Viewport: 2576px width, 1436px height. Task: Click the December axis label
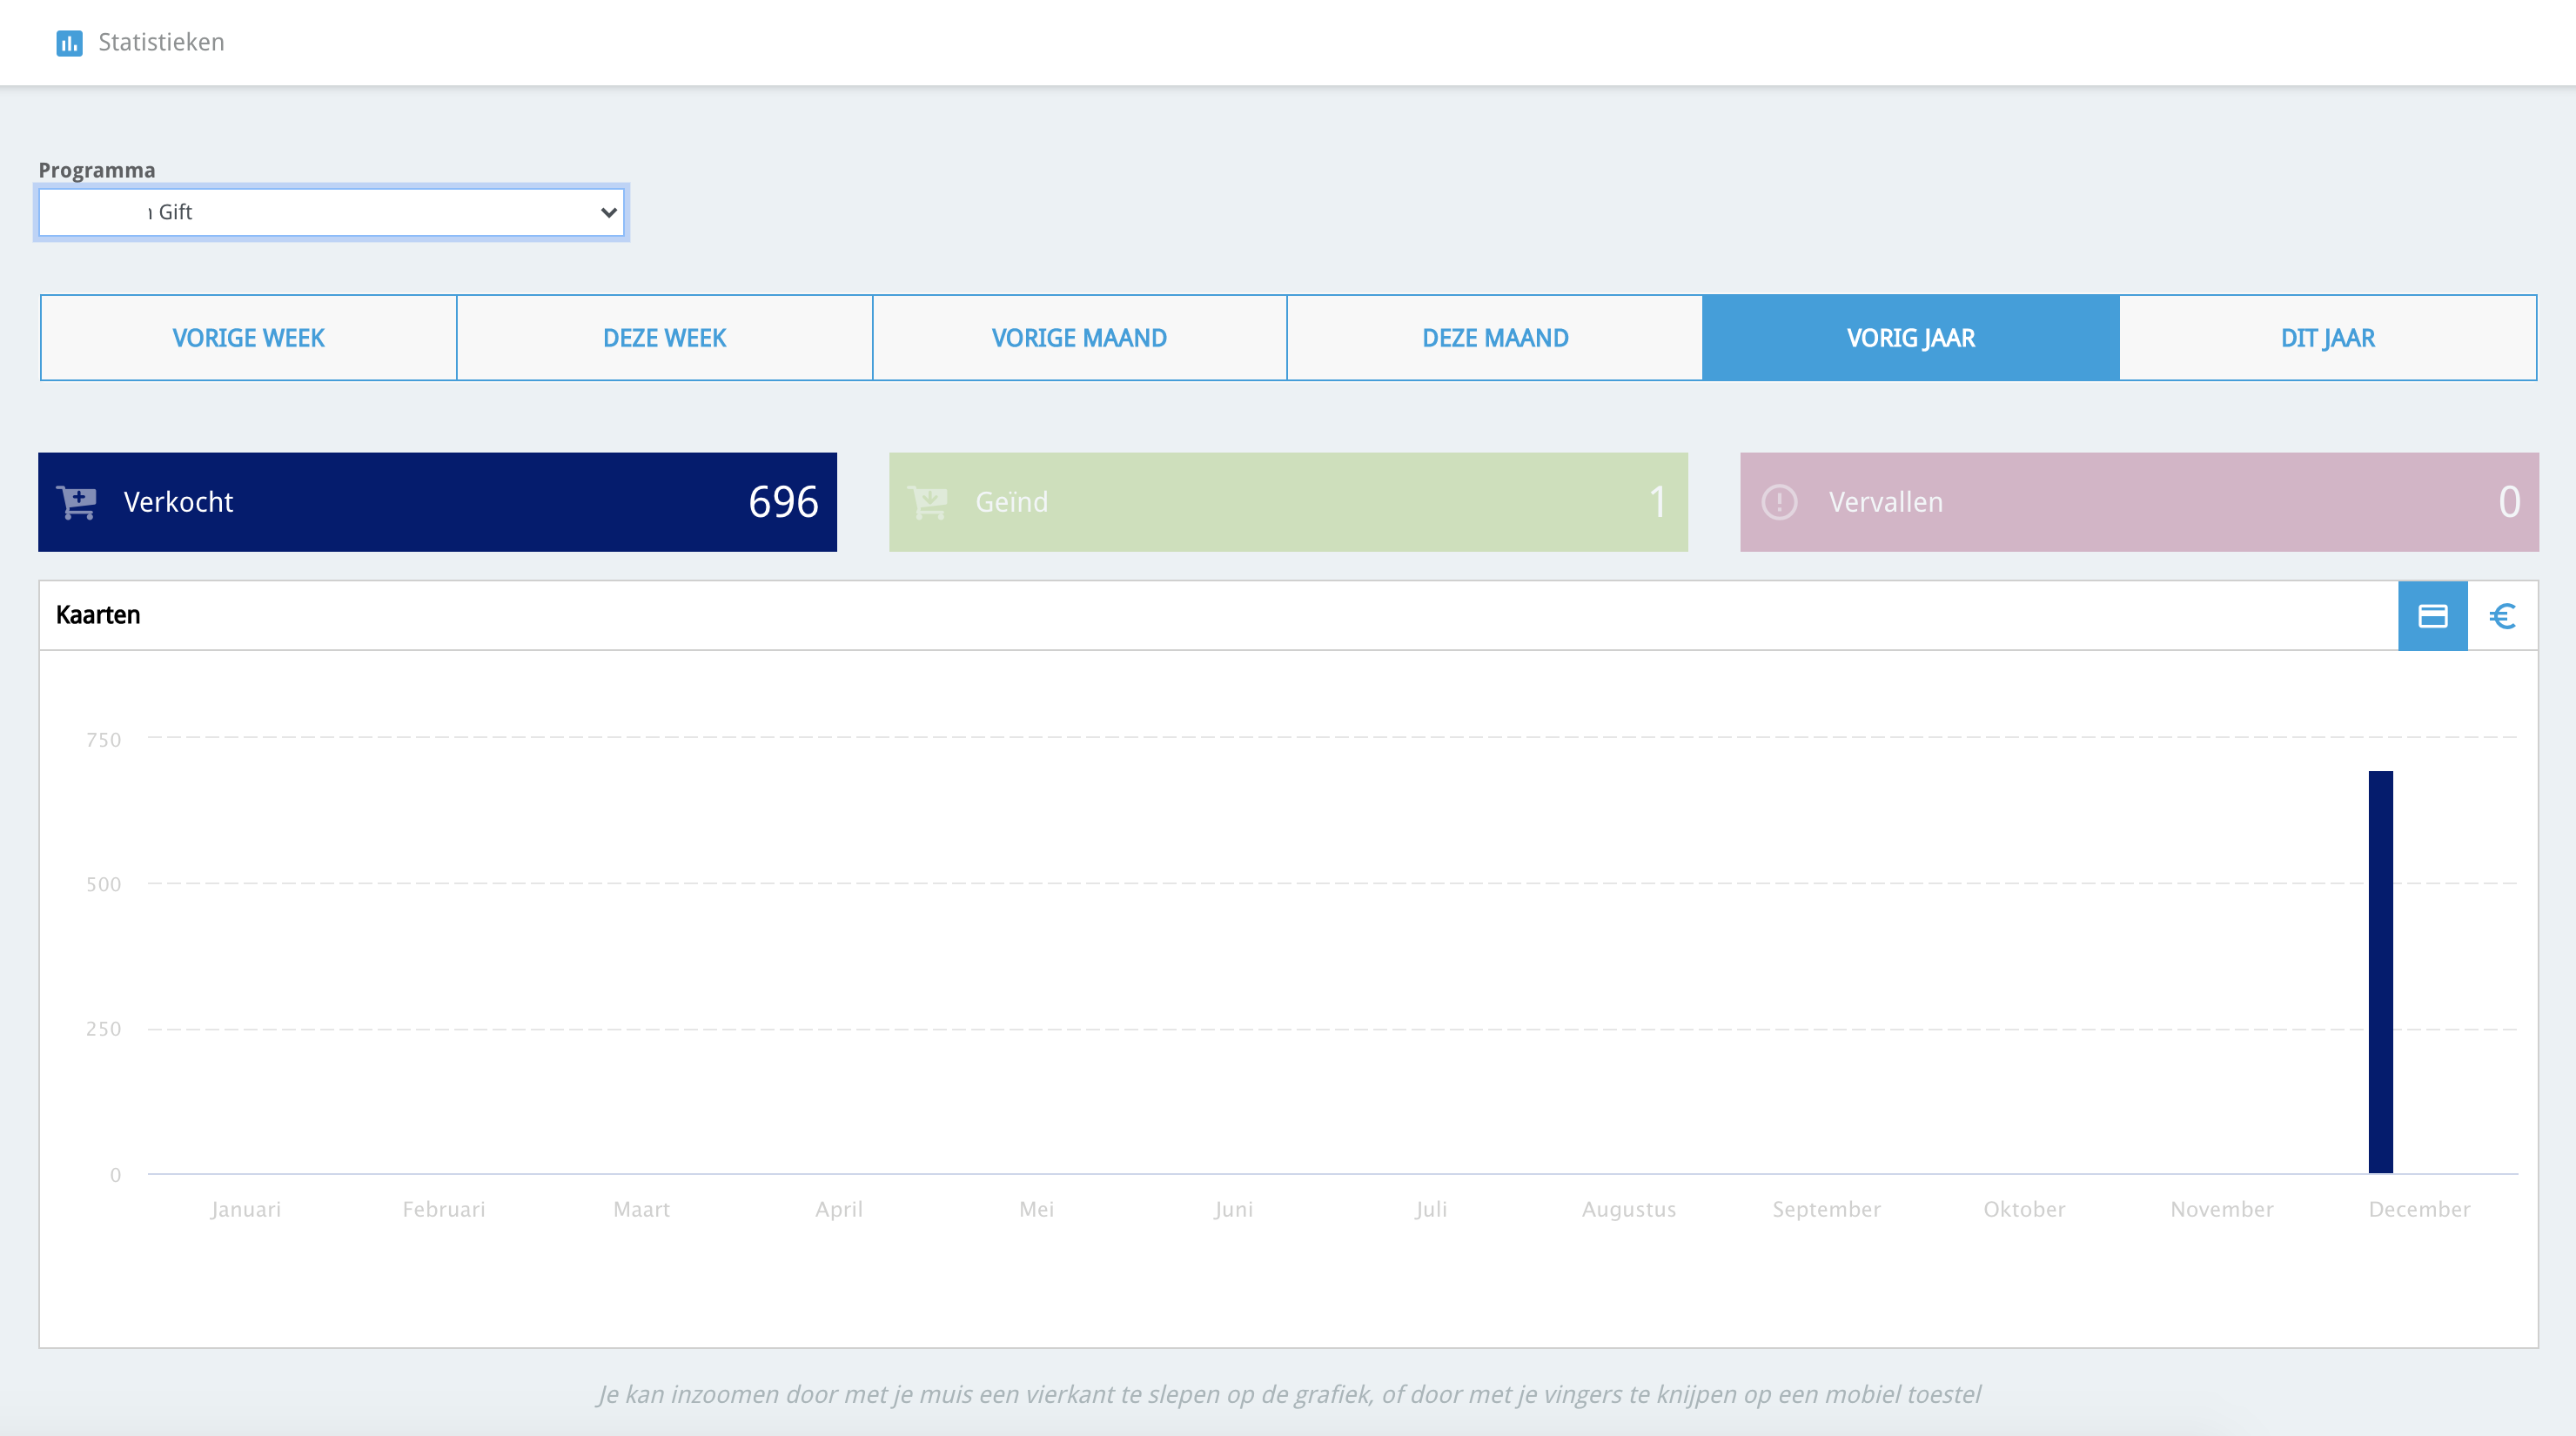pos(2419,1209)
